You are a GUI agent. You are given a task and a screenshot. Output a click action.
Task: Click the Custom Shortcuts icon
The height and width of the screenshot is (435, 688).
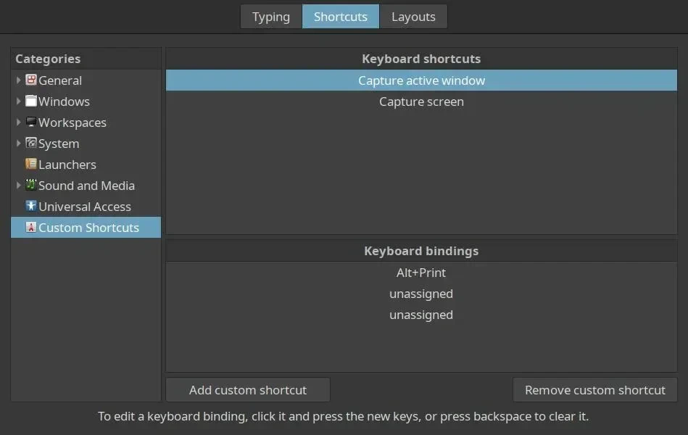(x=30, y=228)
